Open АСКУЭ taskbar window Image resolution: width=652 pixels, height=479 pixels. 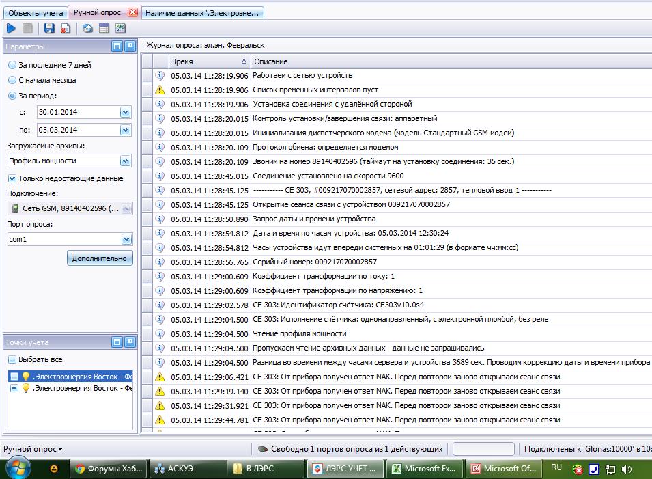(188, 469)
